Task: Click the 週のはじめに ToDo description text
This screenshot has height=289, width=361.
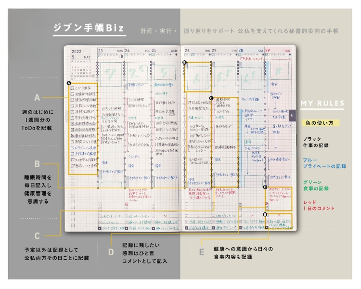Action: (x=37, y=120)
